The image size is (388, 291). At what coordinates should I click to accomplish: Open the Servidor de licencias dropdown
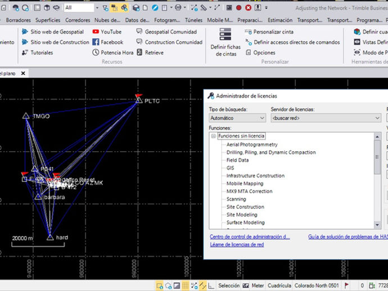(326, 118)
